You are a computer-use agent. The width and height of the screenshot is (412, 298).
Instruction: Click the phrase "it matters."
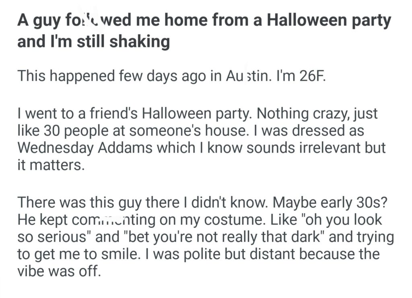coord(51,165)
